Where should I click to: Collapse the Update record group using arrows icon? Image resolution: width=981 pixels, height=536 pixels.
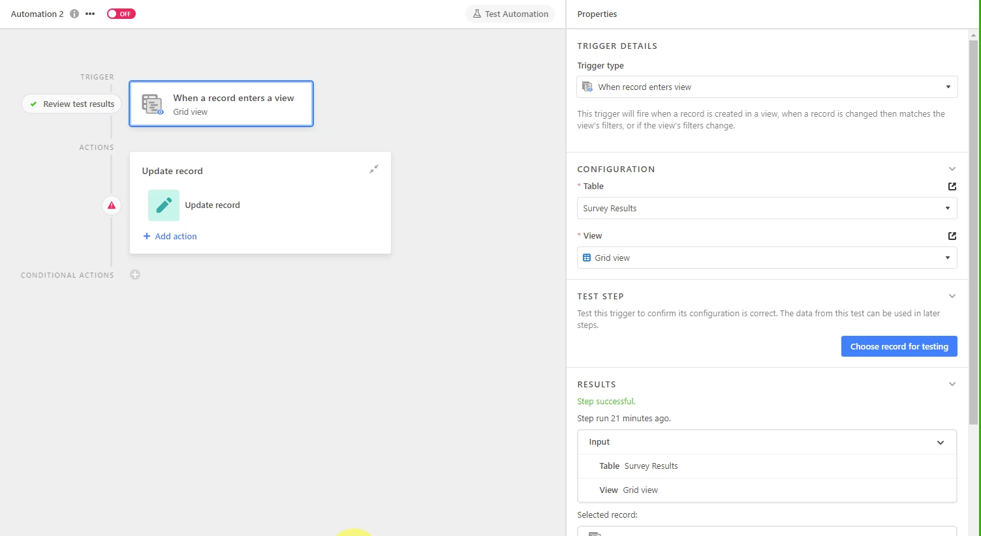[374, 169]
